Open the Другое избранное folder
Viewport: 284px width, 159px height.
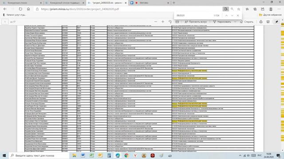[x=270, y=15]
